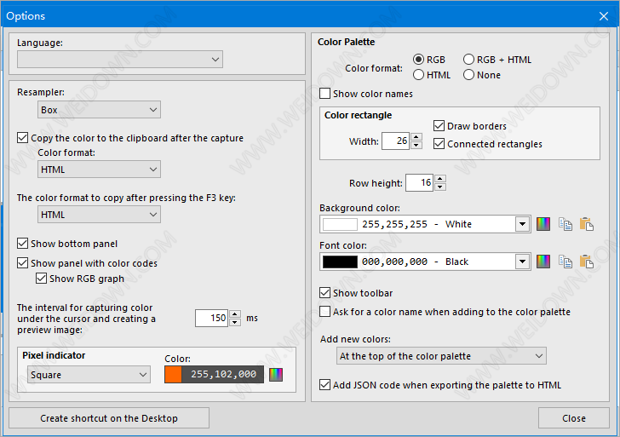The width and height of the screenshot is (620, 437).
Task: Click the interval field showing 150
Action: 211,318
